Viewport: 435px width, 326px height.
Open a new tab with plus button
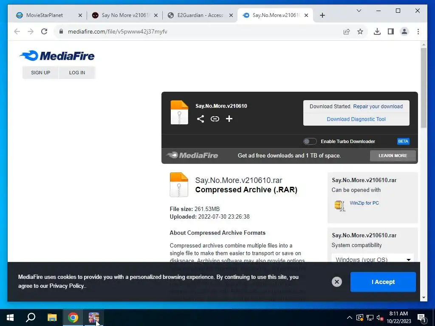[322, 15]
